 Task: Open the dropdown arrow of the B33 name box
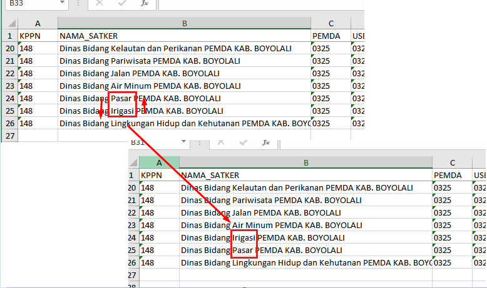pyautogui.click(x=61, y=4)
